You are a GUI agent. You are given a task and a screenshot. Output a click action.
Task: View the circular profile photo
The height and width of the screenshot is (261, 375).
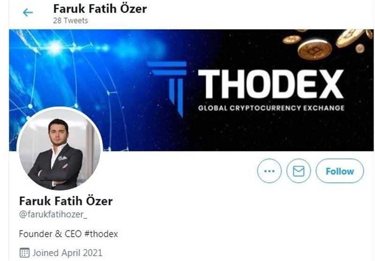[x=60, y=149]
